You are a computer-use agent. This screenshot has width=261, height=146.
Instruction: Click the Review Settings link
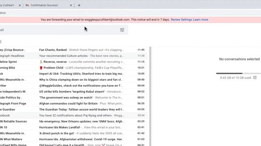click(181, 19)
